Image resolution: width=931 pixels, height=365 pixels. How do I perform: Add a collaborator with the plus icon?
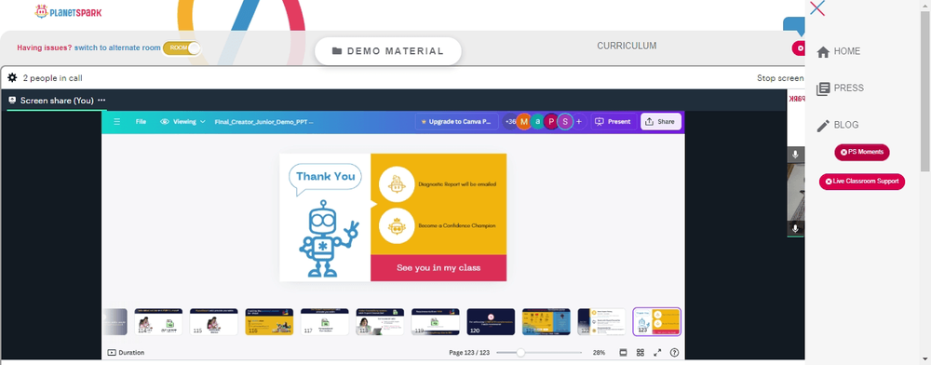coord(579,122)
